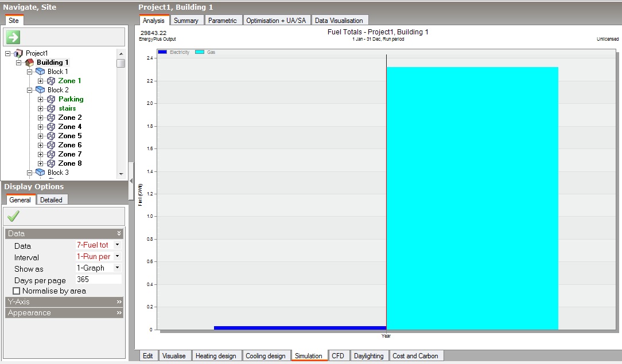Image resolution: width=622 pixels, height=364 pixels.
Task: Collapse the left panel splitter arrow
Action: [x=131, y=181]
